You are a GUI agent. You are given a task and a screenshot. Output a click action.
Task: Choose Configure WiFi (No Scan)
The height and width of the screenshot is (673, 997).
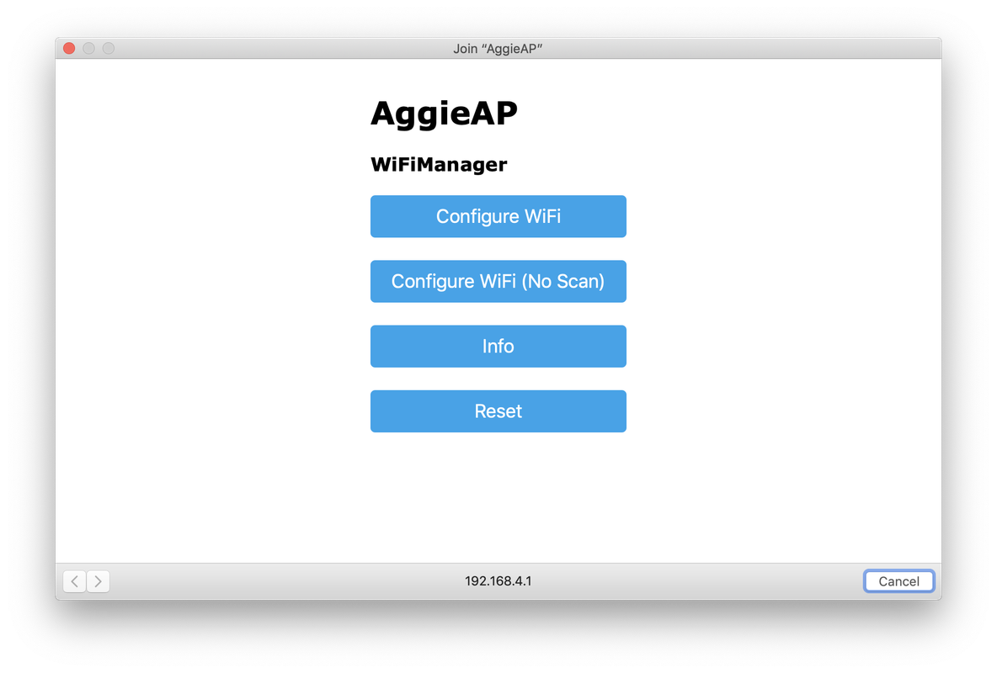click(x=498, y=281)
